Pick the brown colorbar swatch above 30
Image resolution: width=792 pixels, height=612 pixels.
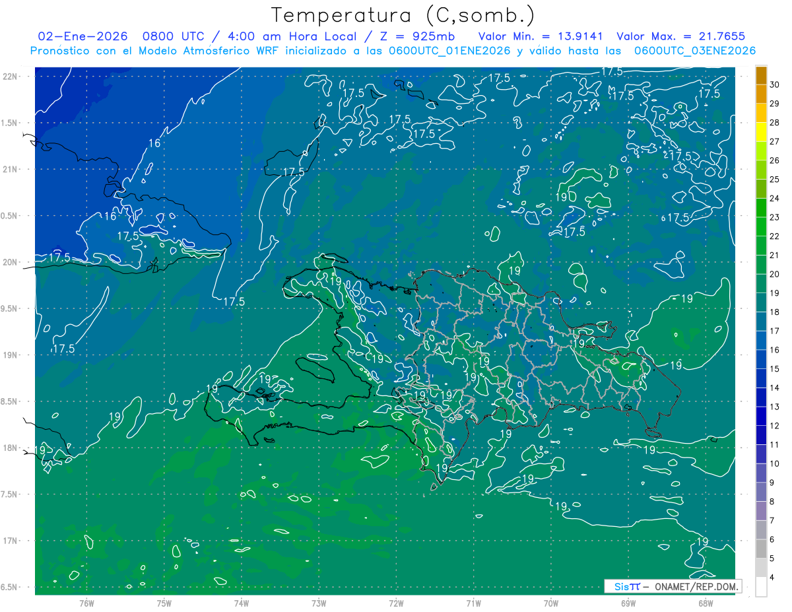(761, 75)
